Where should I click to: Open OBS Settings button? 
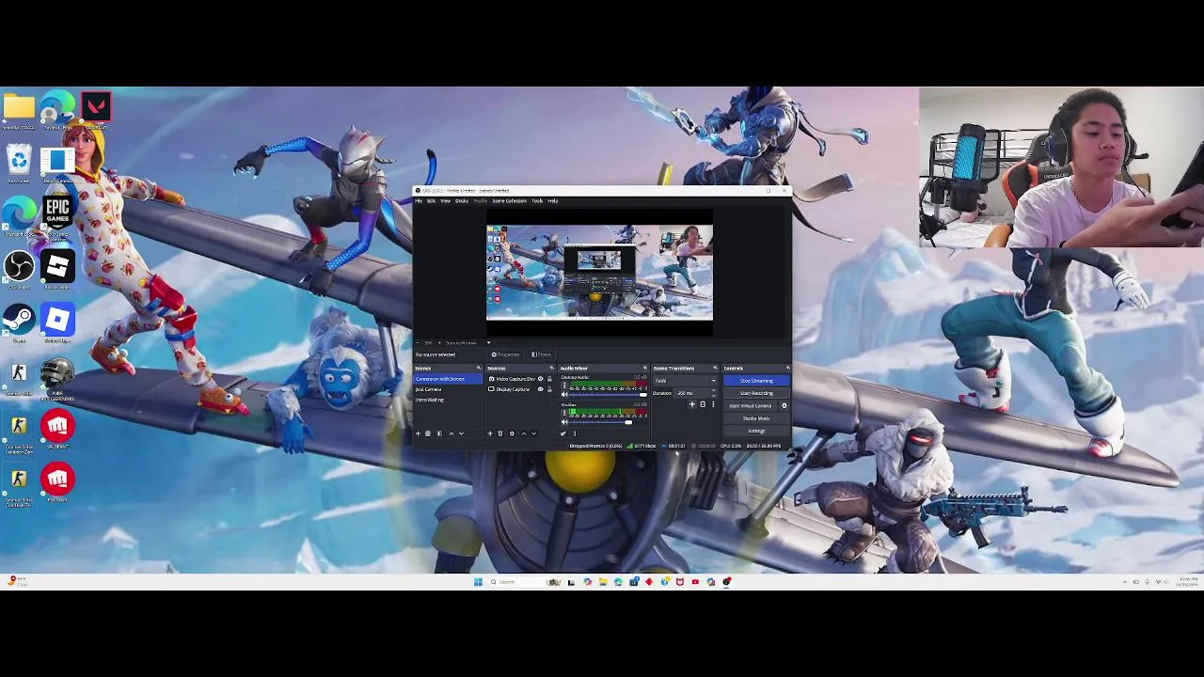[756, 431]
